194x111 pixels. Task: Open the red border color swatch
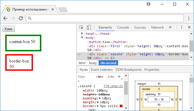(x=121, y=106)
